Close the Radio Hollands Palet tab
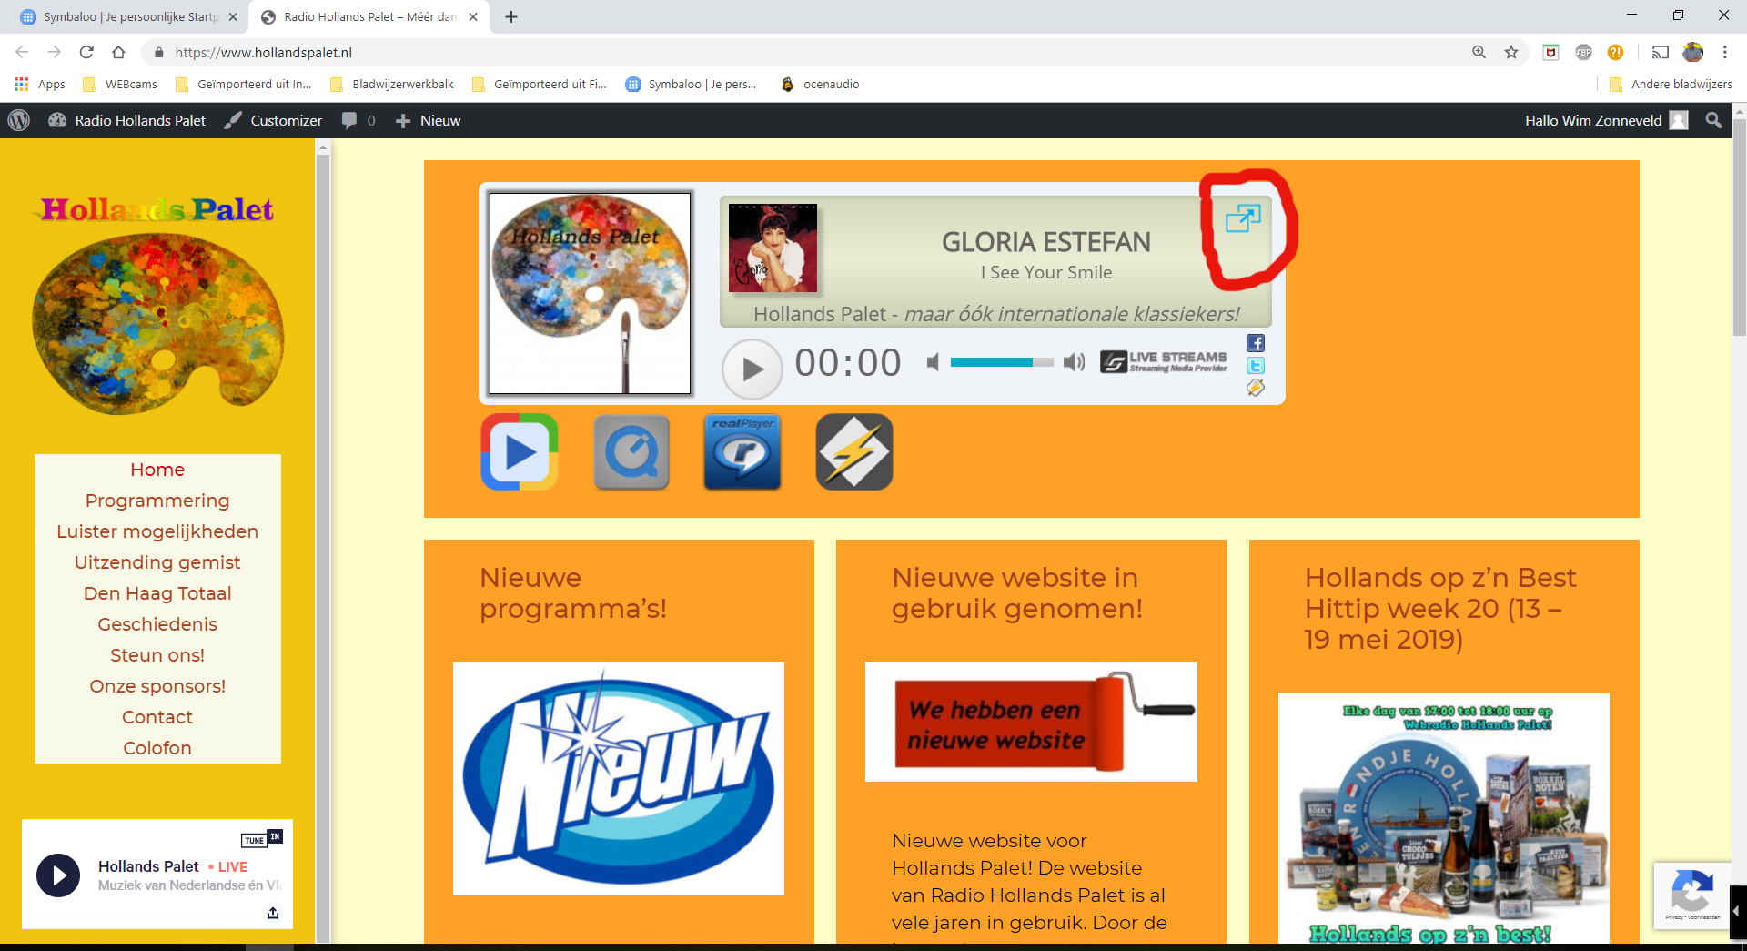 point(473,16)
